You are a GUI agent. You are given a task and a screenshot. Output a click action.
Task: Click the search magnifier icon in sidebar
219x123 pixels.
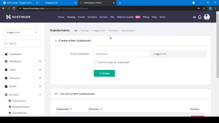click(6, 43)
